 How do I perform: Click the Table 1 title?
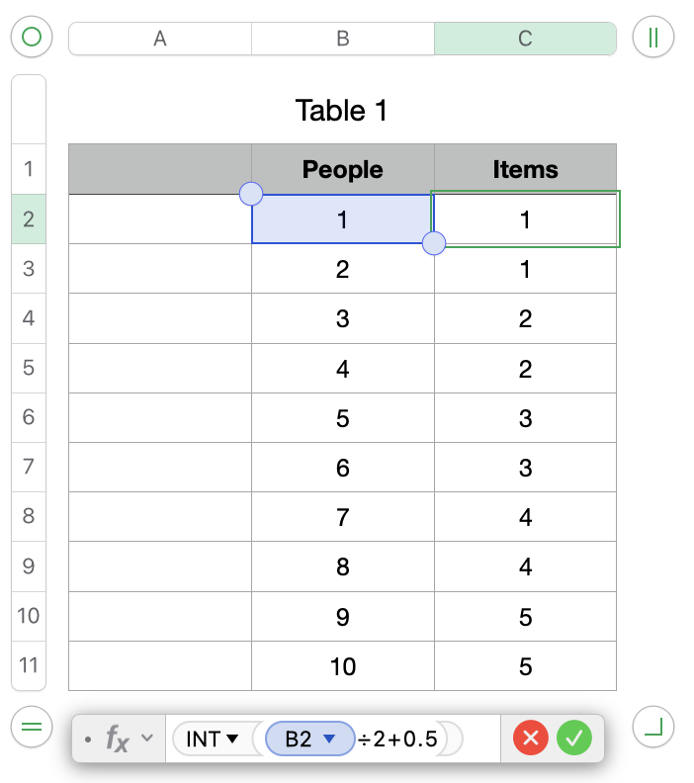[342, 111]
